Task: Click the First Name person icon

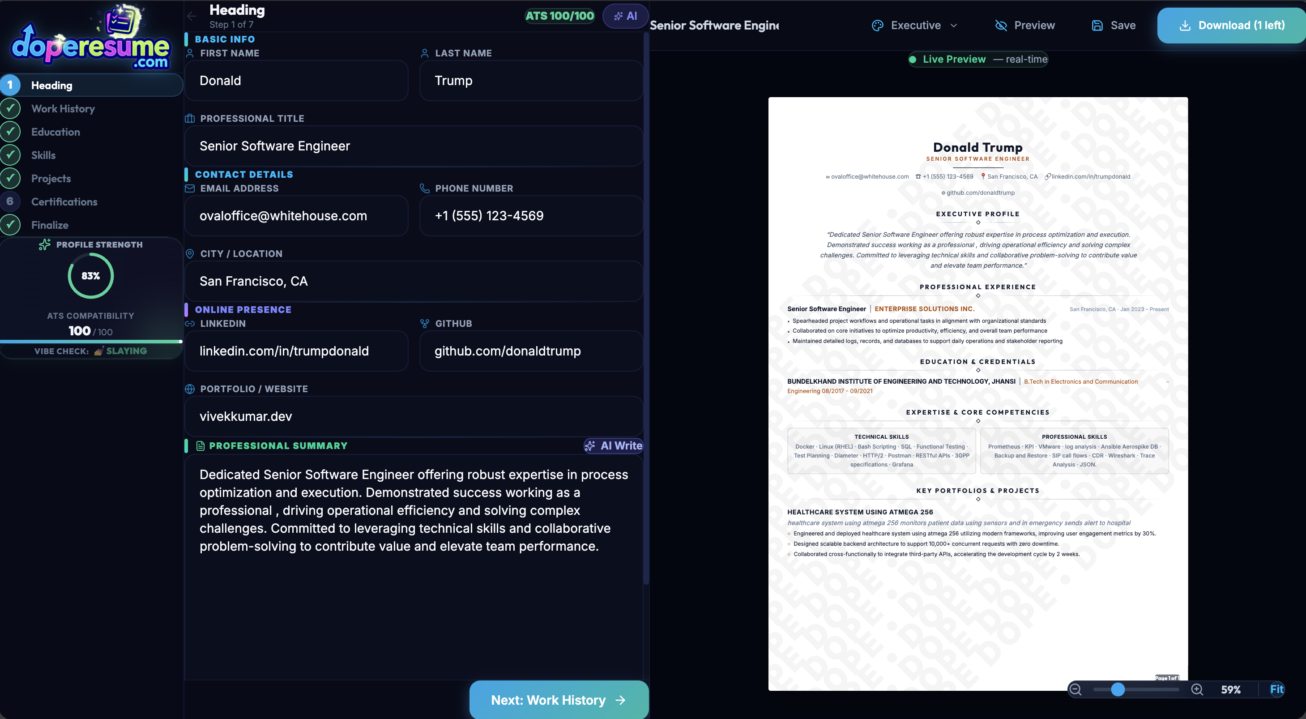Action: coord(190,53)
